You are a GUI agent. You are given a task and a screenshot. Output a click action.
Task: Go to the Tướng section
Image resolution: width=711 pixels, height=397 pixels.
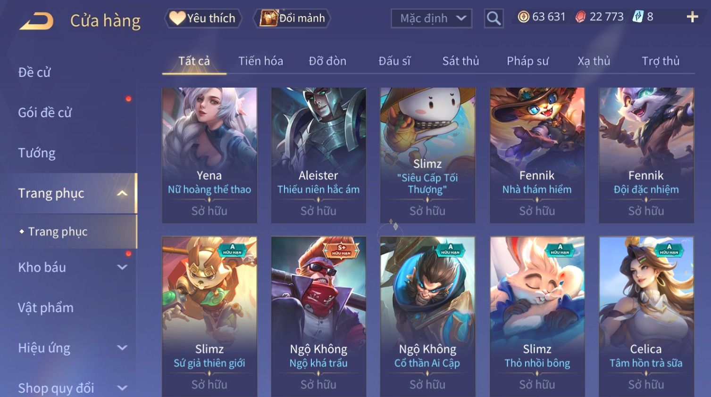[x=37, y=153]
